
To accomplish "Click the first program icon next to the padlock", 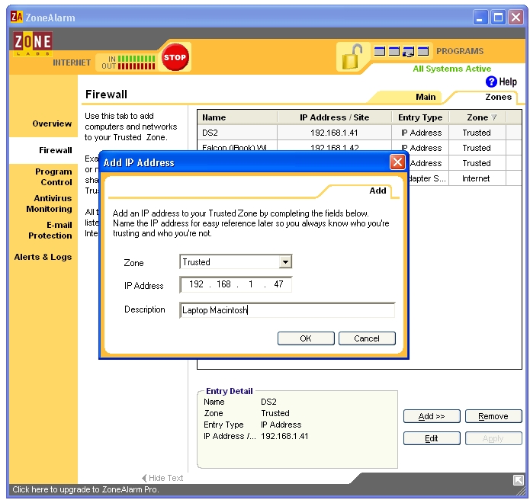I will pos(379,51).
